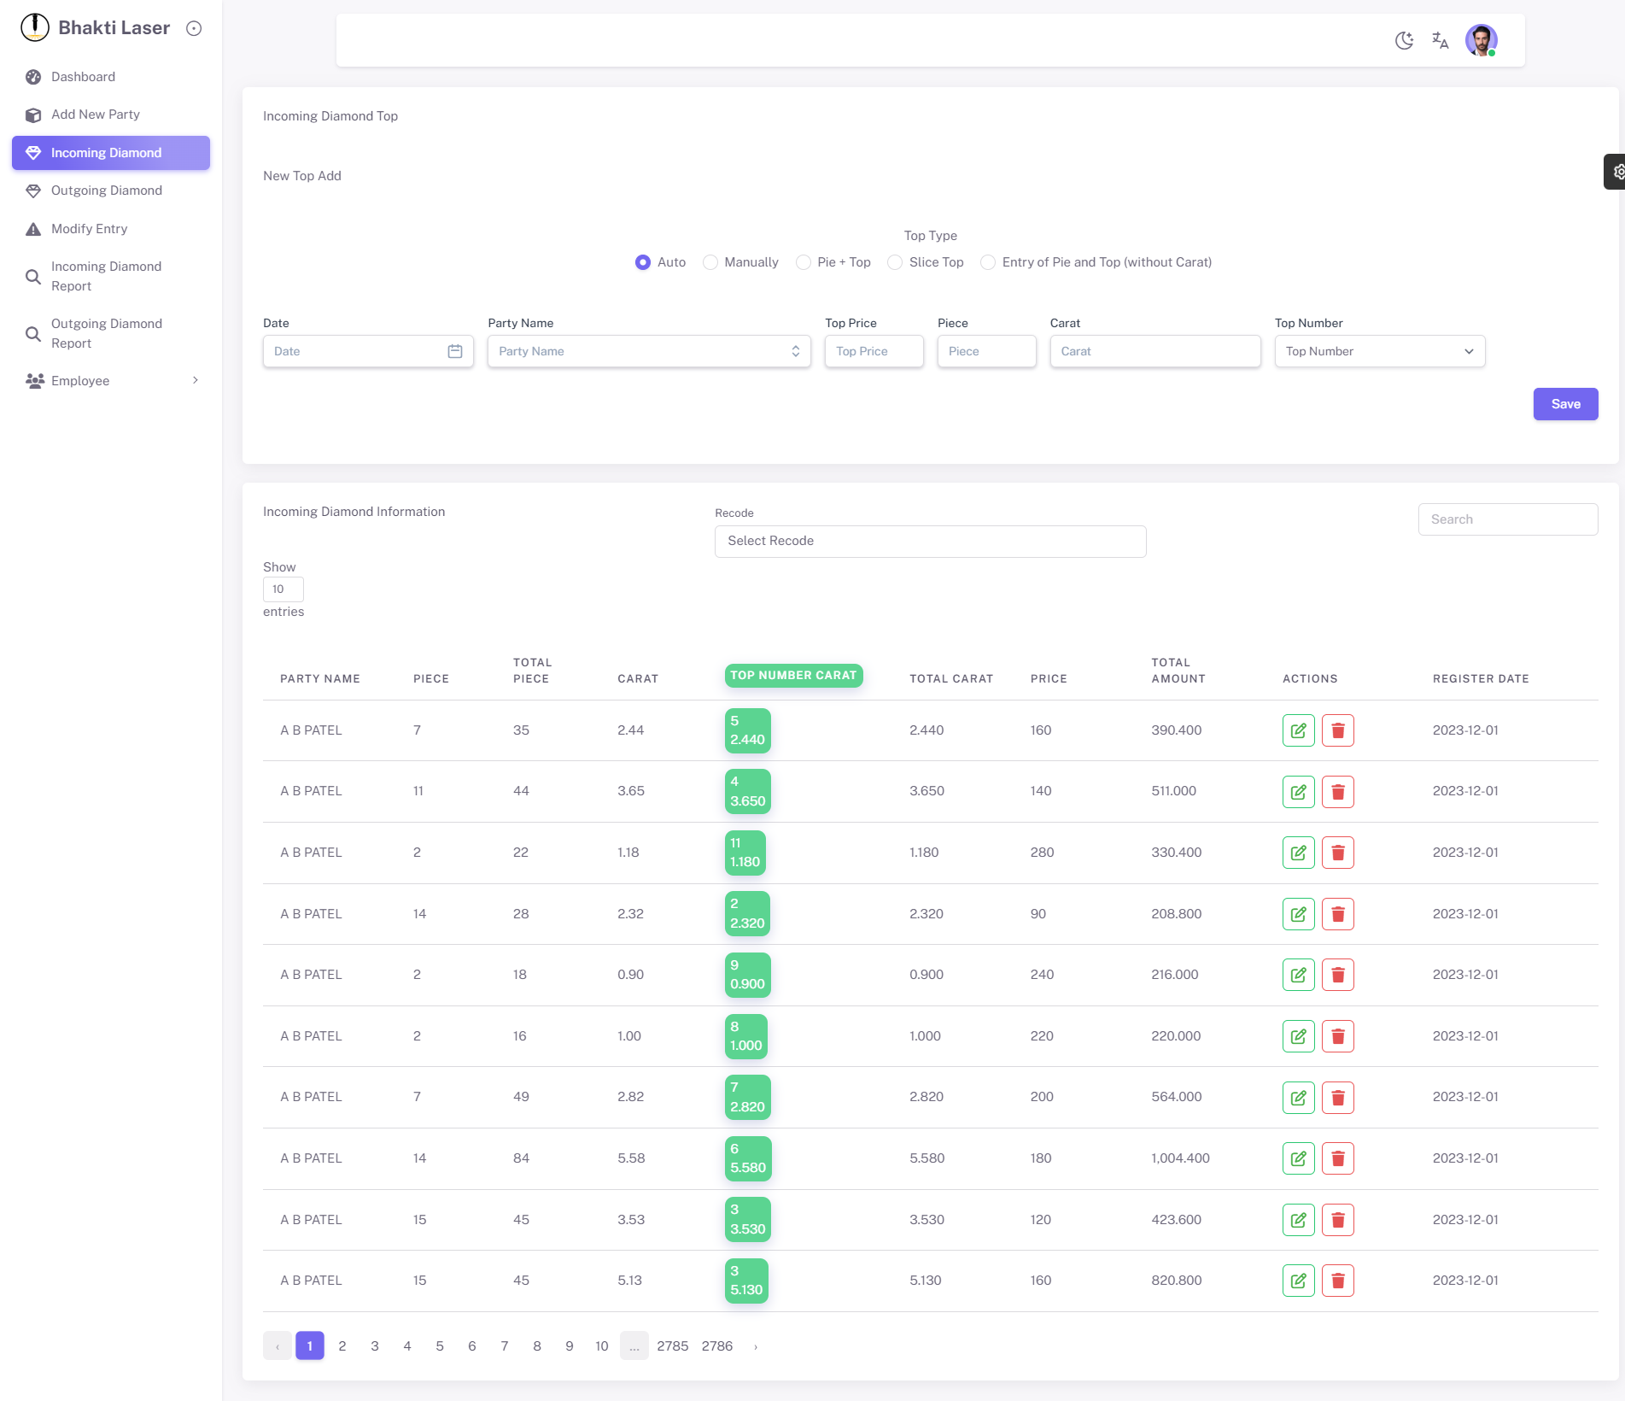Collapse sidebar using the circle toggle icon

point(194,28)
